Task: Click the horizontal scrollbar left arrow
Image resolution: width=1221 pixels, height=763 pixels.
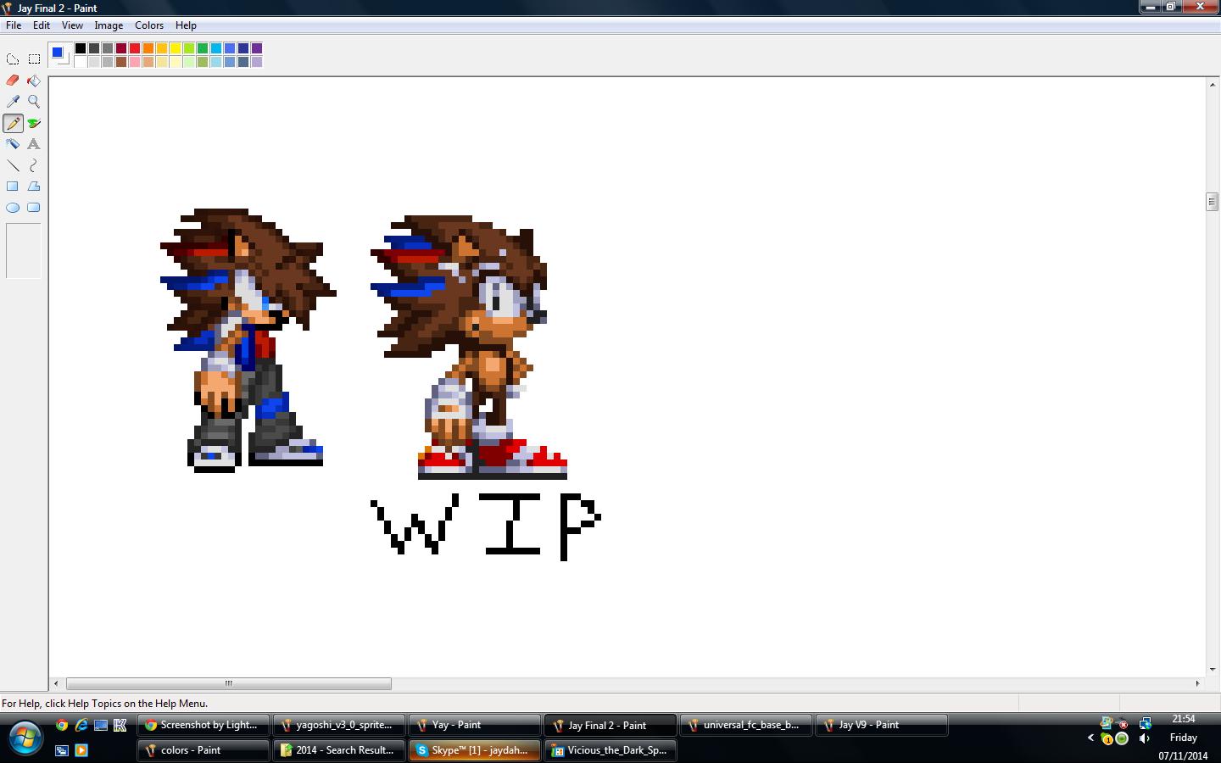Action: click(57, 683)
